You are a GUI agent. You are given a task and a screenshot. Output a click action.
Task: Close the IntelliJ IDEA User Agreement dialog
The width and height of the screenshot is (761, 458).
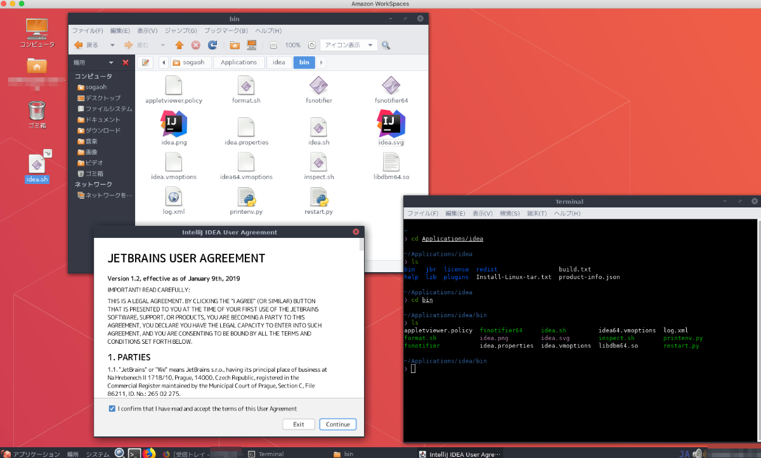[x=356, y=232]
